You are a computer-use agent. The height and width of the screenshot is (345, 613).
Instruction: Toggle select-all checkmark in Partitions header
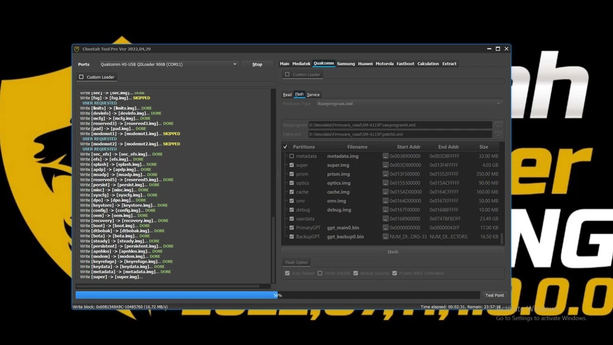coord(285,147)
